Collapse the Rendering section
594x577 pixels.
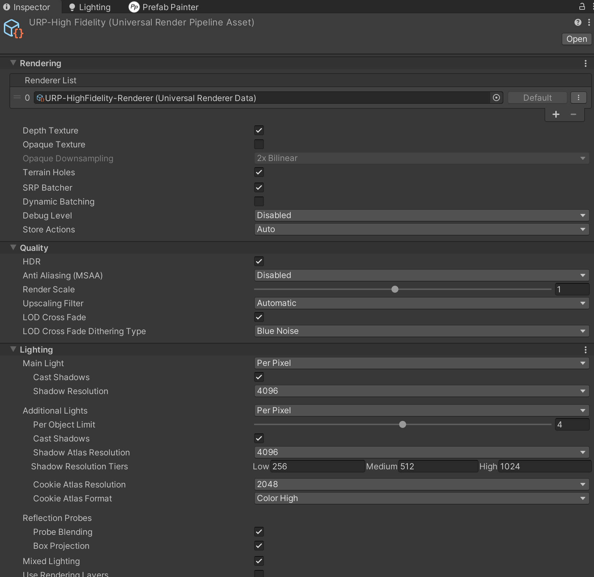[x=13, y=63]
